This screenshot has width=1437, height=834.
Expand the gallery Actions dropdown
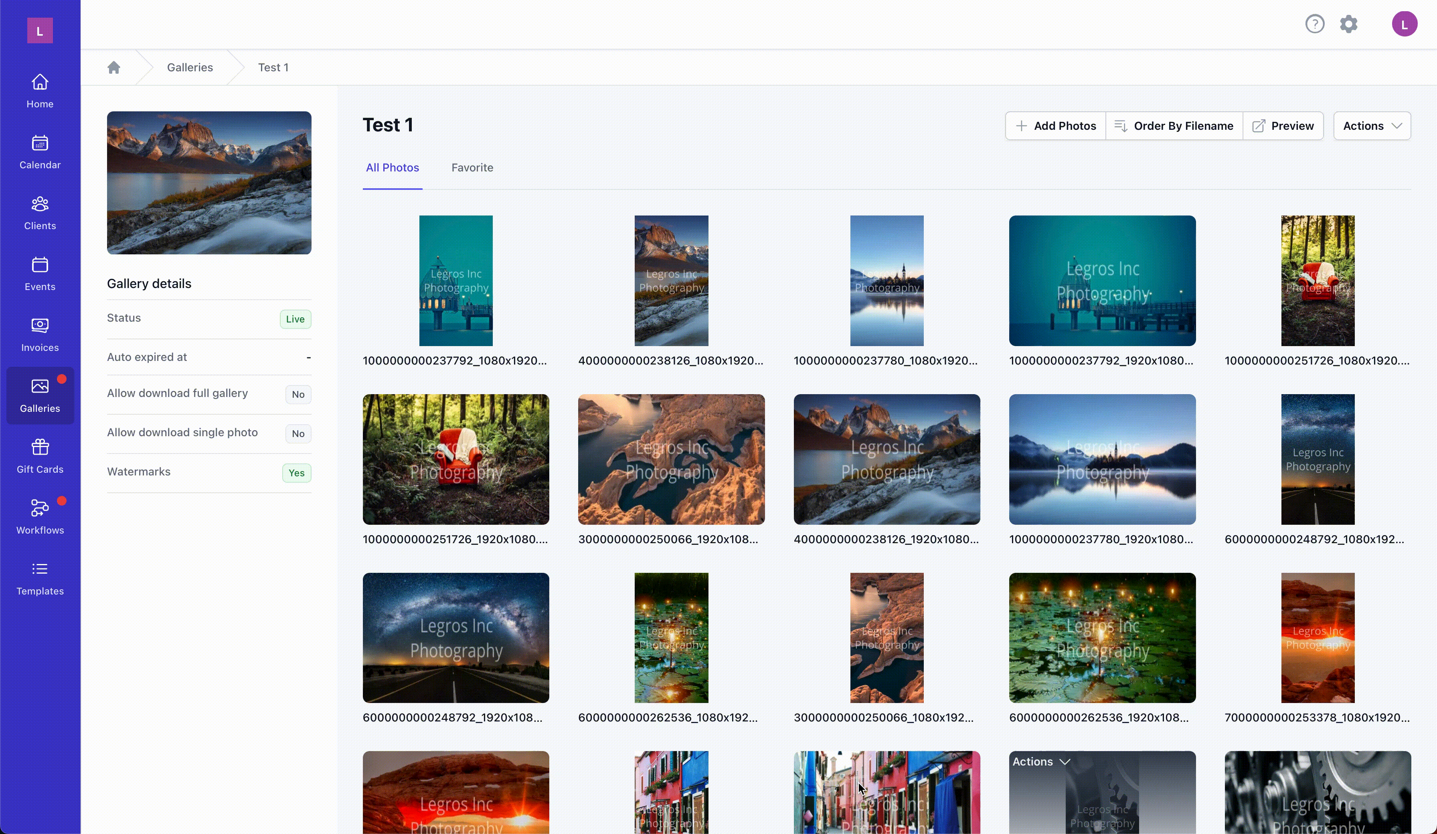[x=1372, y=126]
